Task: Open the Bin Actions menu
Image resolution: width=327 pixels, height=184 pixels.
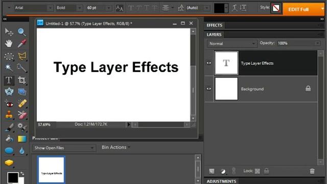Action: 116,147
